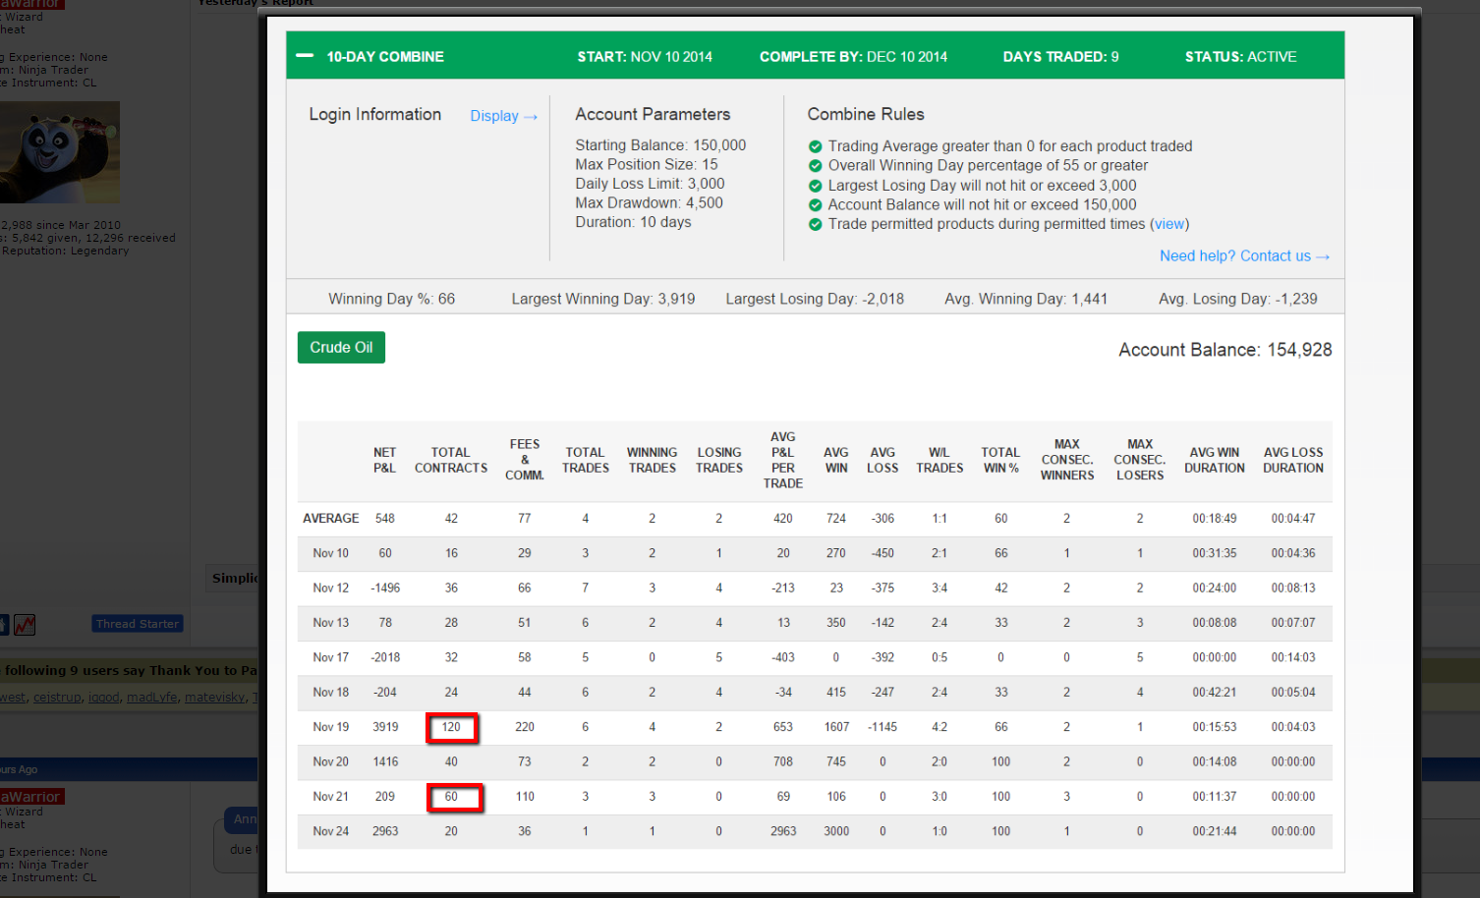The height and width of the screenshot is (898, 1480).
Task: Click the Display login information link
Action: click(x=503, y=116)
